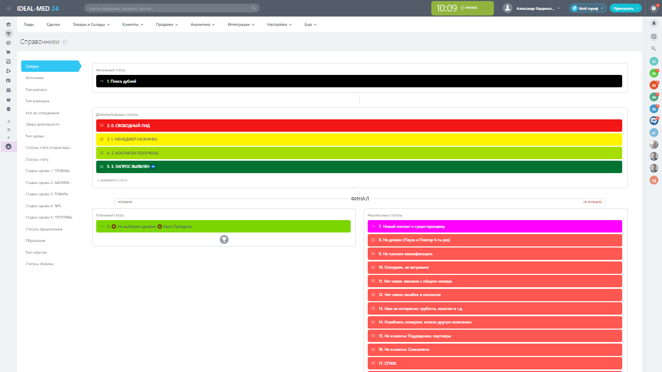The height and width of the screenshot is (372, 662).
Task: Click the magnifier icon in right sidebar
Action: pos(654,48)
